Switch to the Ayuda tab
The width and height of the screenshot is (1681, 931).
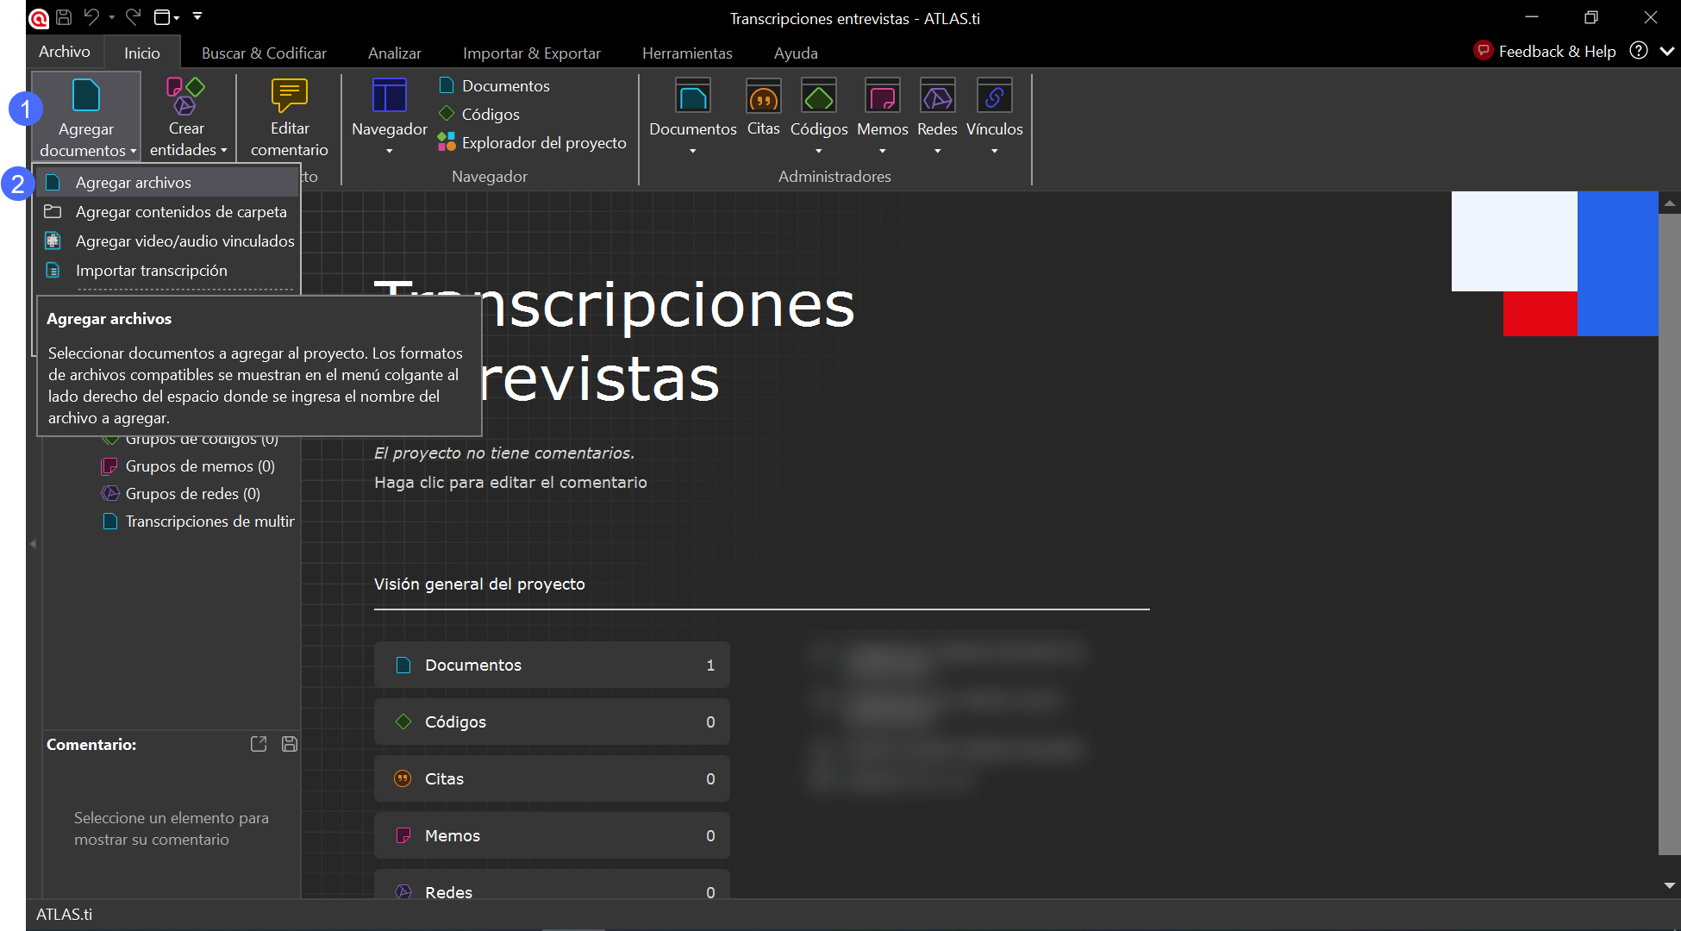point(796,53)
